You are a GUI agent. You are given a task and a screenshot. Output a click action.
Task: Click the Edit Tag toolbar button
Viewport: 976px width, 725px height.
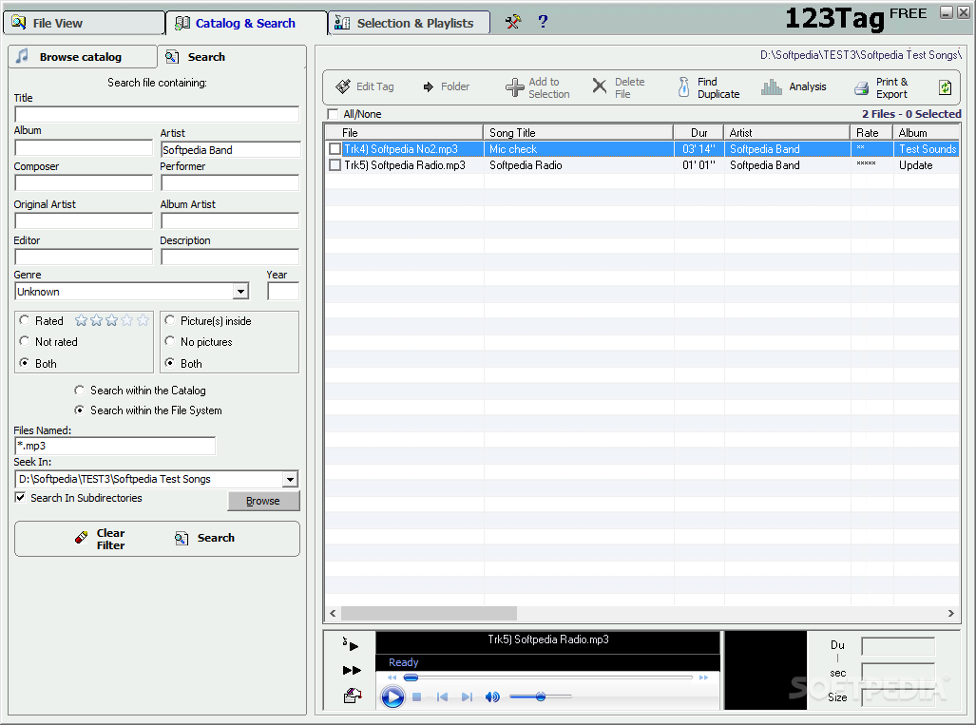[365, 86]
